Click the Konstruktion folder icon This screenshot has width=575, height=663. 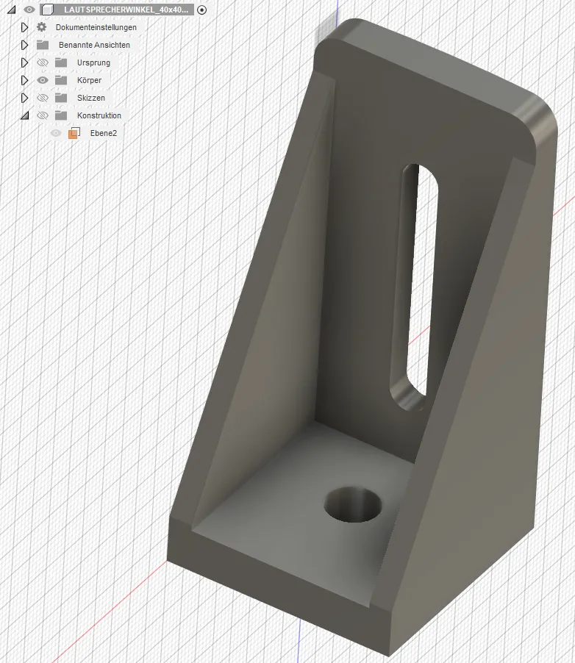click(x=61, y=115)
